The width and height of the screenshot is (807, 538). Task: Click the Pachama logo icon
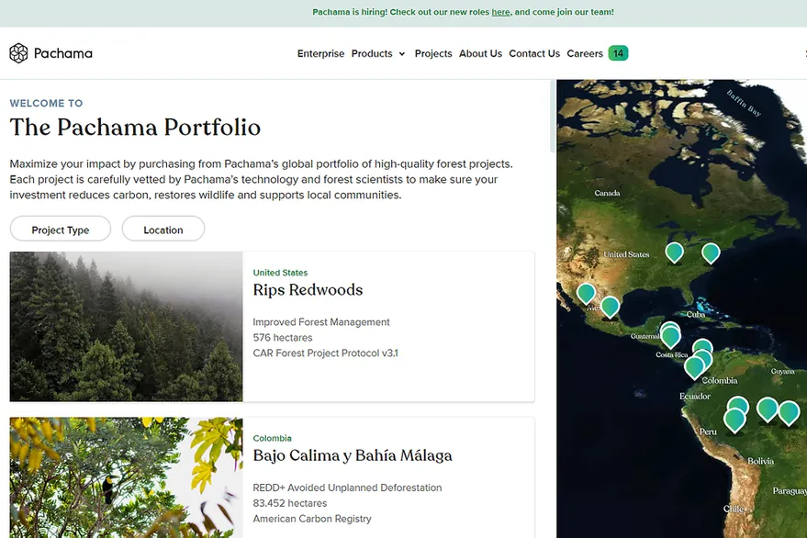(18, 53)
